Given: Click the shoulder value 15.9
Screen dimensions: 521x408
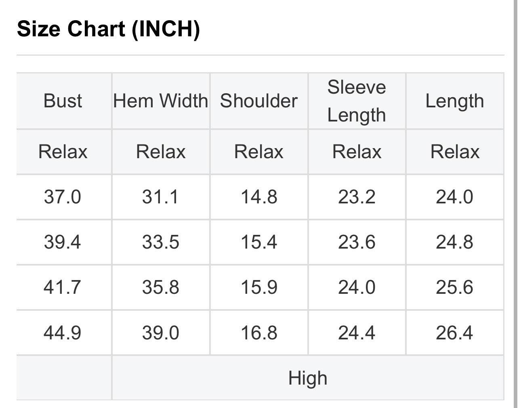Looking at the screenshot, I should pos(259,287).
